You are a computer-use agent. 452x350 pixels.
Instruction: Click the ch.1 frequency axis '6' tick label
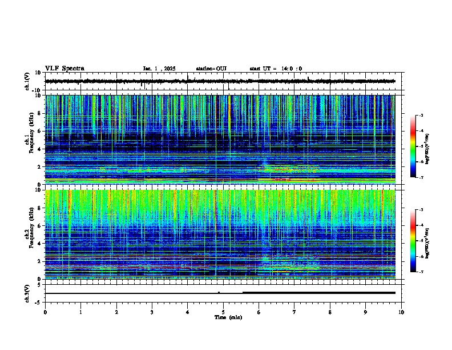pyautogui.click(x=40, y=131)
